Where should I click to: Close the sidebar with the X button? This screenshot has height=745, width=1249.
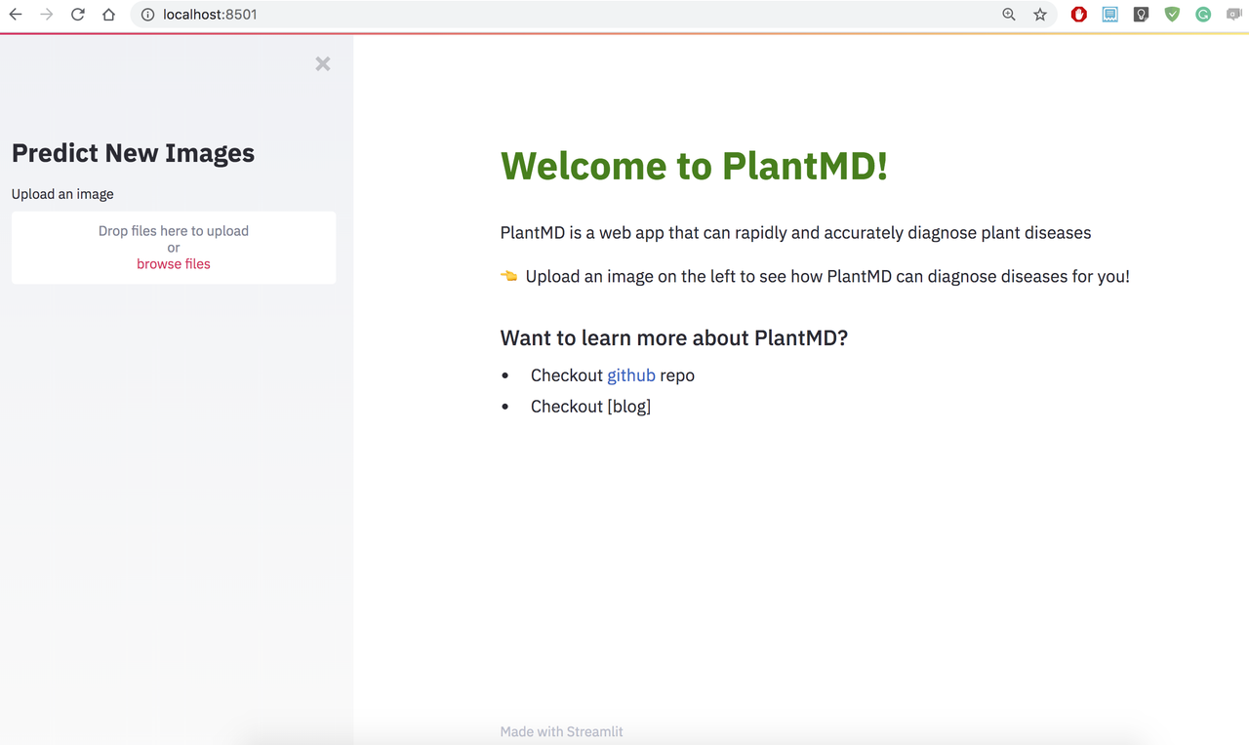pos(323,63)
